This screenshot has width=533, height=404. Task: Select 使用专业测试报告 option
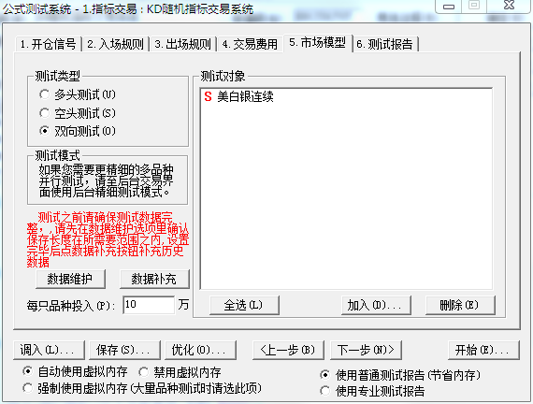click(x=372, y=391)
